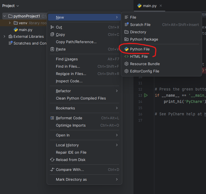Collapse the pythonProject1 tree node
The image size is (206, 194).
tap(4, 16)
